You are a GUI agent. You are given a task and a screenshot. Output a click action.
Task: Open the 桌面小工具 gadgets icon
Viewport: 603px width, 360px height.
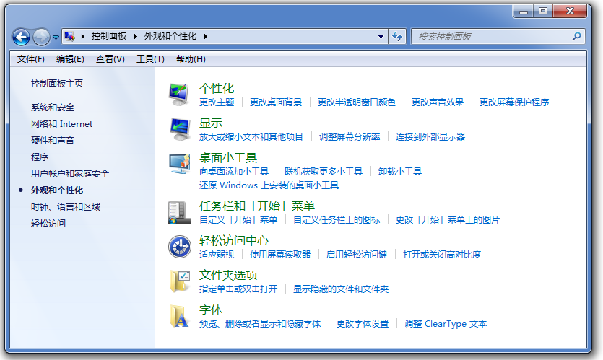point(179,164)
